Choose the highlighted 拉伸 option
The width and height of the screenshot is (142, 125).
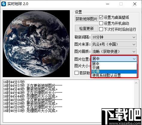pos(114,71)
